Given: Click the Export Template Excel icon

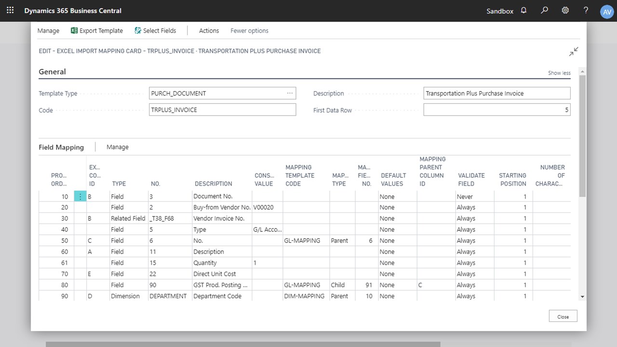Looking at the screenshot, I should coord(74,30).
